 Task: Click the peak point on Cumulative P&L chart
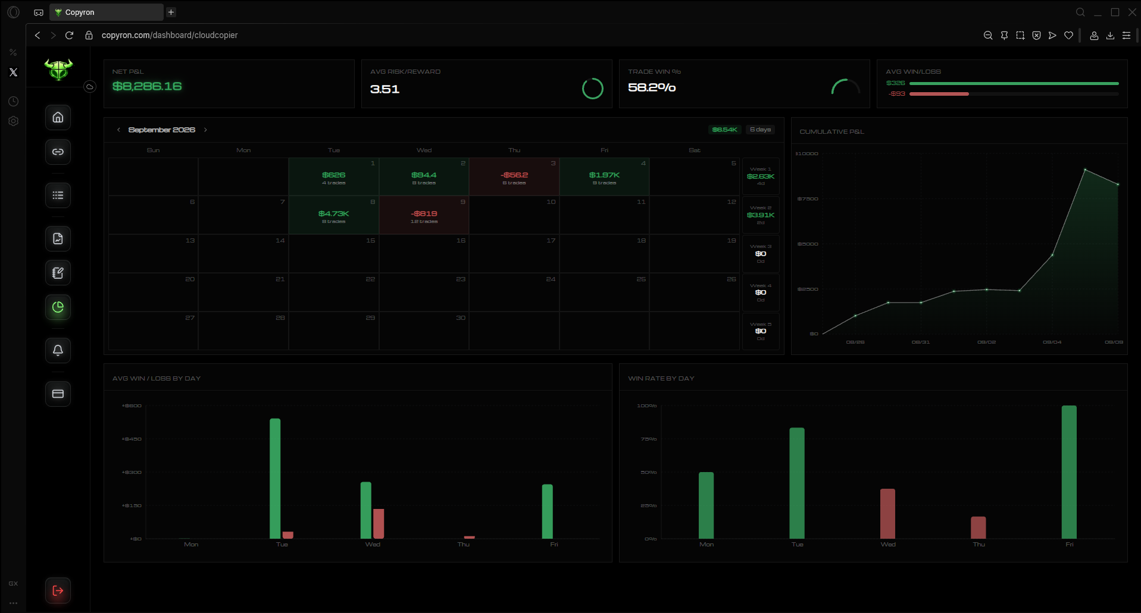pyautogui.click(x=1085, y=170)
